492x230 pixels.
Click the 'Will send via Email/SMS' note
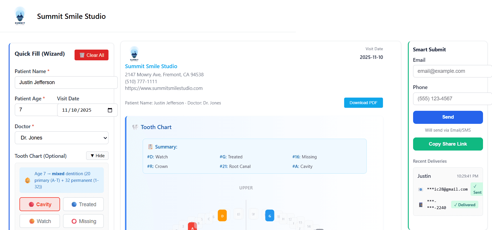tap(448, 130)
